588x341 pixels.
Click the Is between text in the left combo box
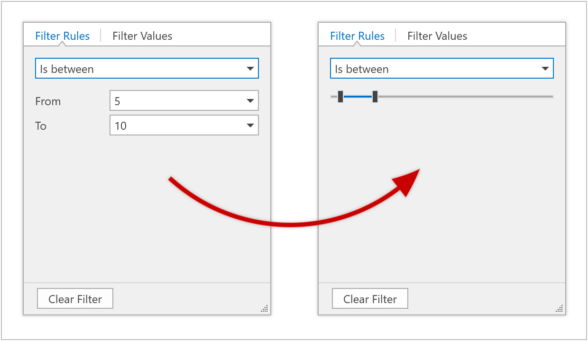[67, 69]
